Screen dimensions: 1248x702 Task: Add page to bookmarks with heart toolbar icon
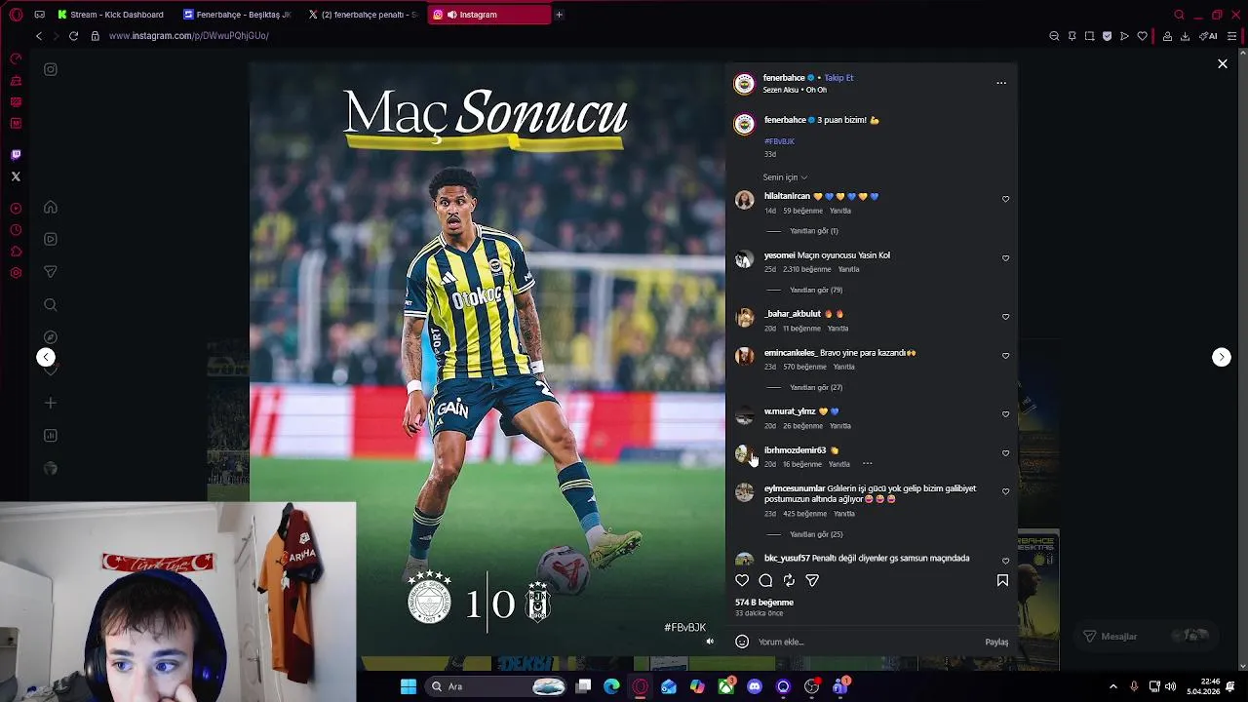click(1142, 36)
